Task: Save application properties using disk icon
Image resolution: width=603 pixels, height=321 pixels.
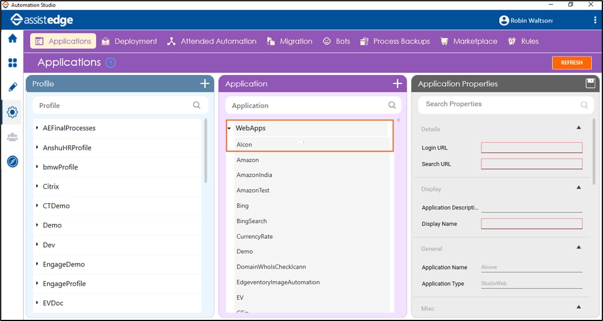Action: (590, 83)
